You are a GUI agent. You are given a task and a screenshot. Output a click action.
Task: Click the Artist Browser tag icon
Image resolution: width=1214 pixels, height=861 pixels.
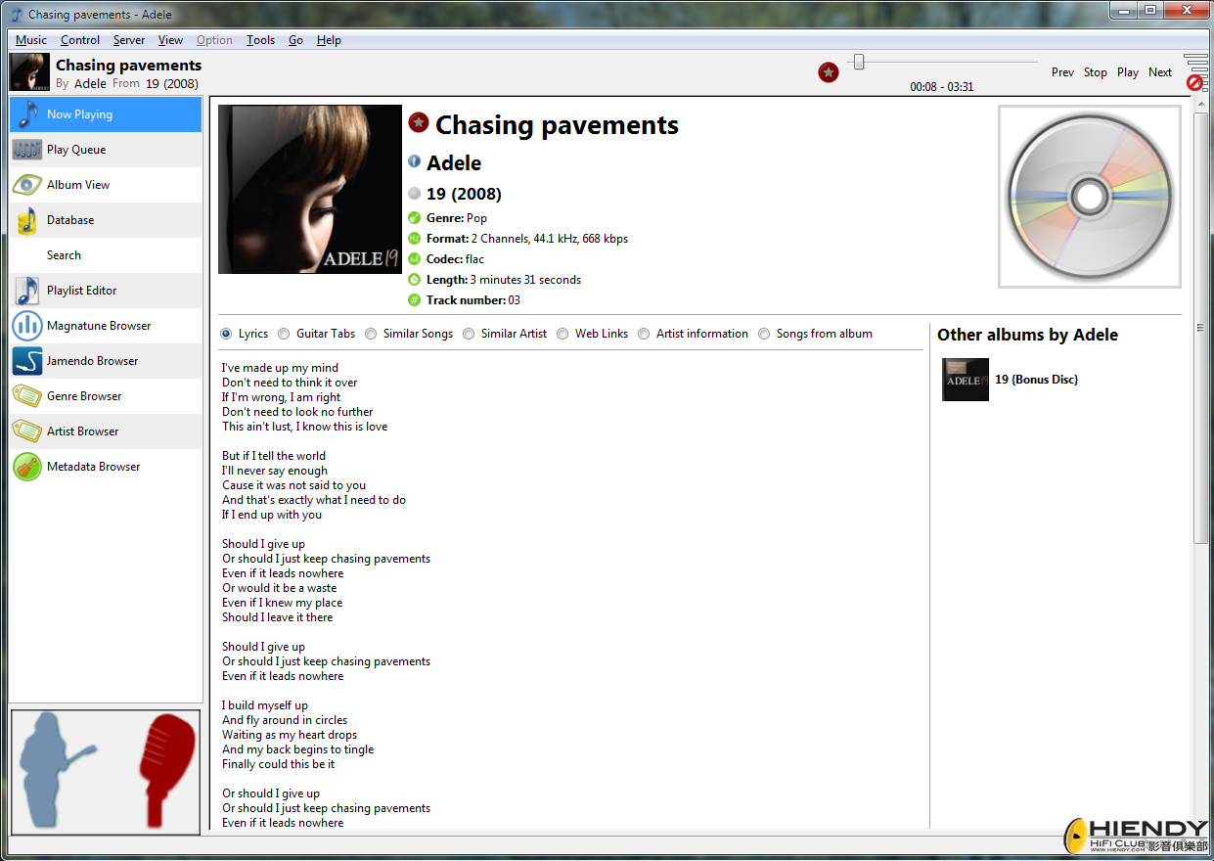coord(27,431)
